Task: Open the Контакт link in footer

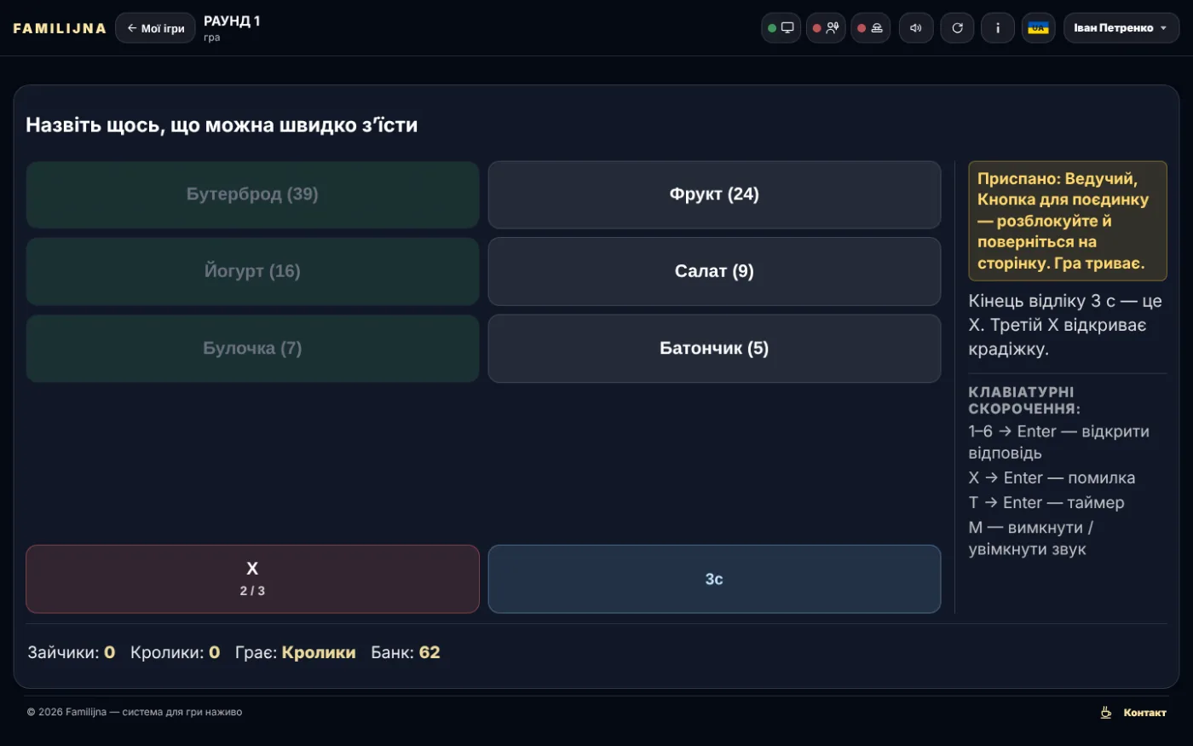Action: [1144, 713]
